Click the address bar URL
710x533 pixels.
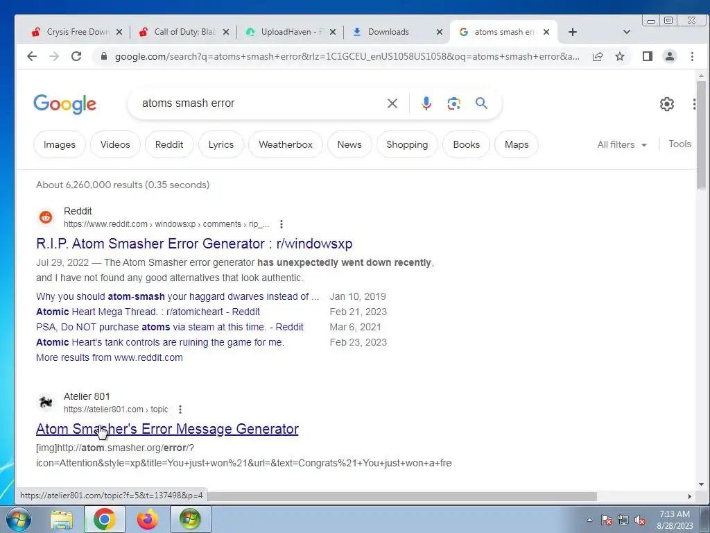click(347, 56)
